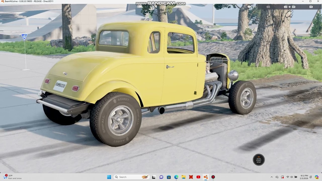The image size is (322, 181).
Task: Open YouTube app in the taskbar
Action: point(198,177)
